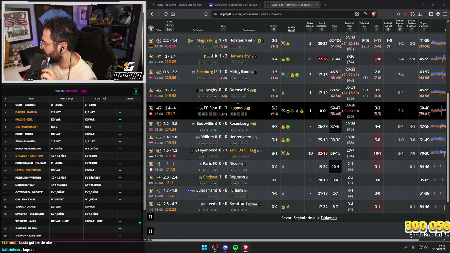The height and width of the screenshot is (253, 450).
Task: Click the camera screenshot icon in Tahminlerim panel
Action: pyautogui.click(x=136, y=91)
